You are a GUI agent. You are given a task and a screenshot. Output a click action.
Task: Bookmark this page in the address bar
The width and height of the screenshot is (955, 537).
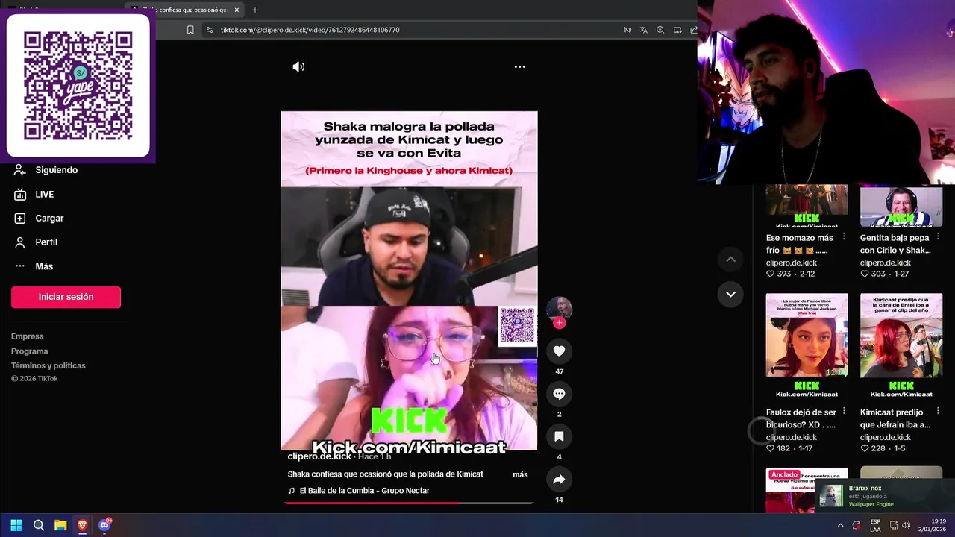(x=190, y=30)
